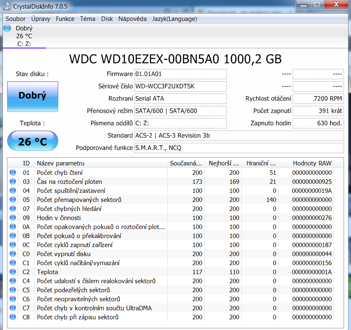
Task: Click the Firmware value field
Action: pyautogui.click(x=180, y=74)
